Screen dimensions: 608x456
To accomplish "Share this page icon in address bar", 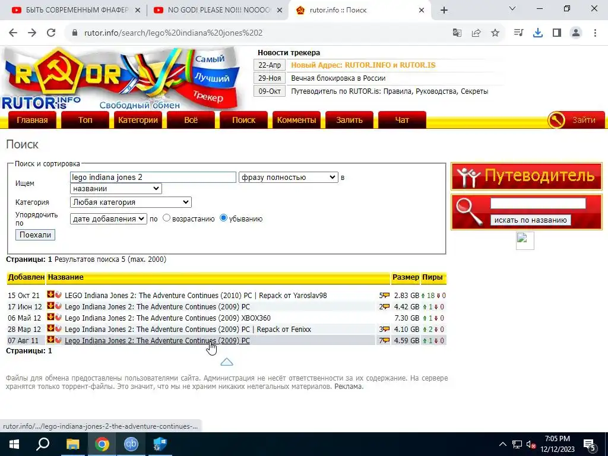I will [x=476, y=33].
